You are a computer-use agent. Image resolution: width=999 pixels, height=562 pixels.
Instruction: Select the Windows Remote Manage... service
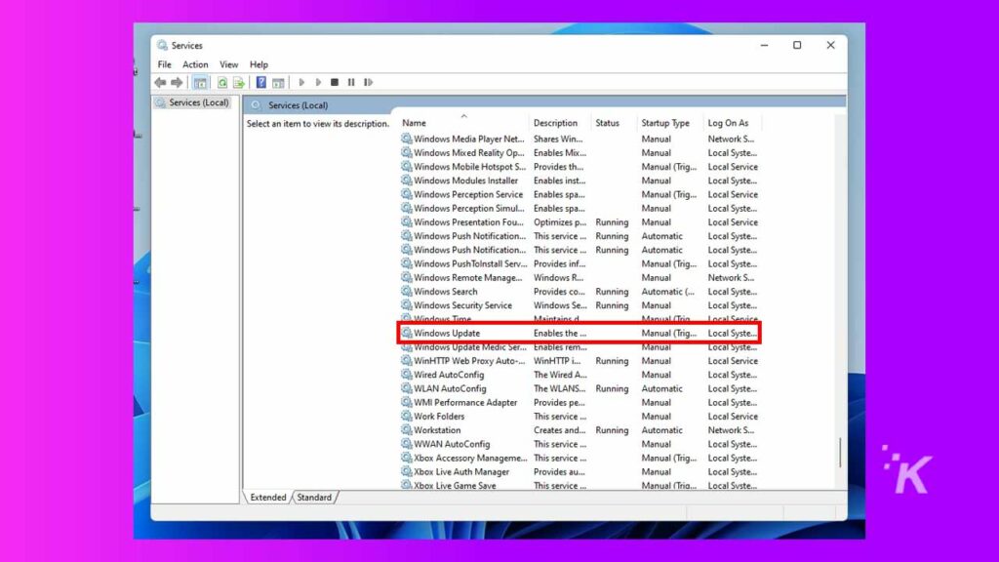pyautogui.click(x=579, y=277)
